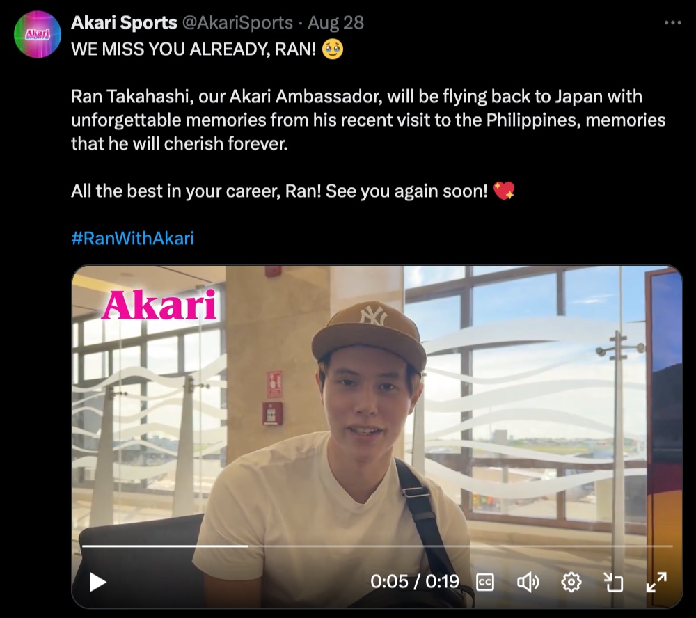Mute the video using the speaker icon
The height and width of the screenshot is (618, 696).
click(528, 582)
